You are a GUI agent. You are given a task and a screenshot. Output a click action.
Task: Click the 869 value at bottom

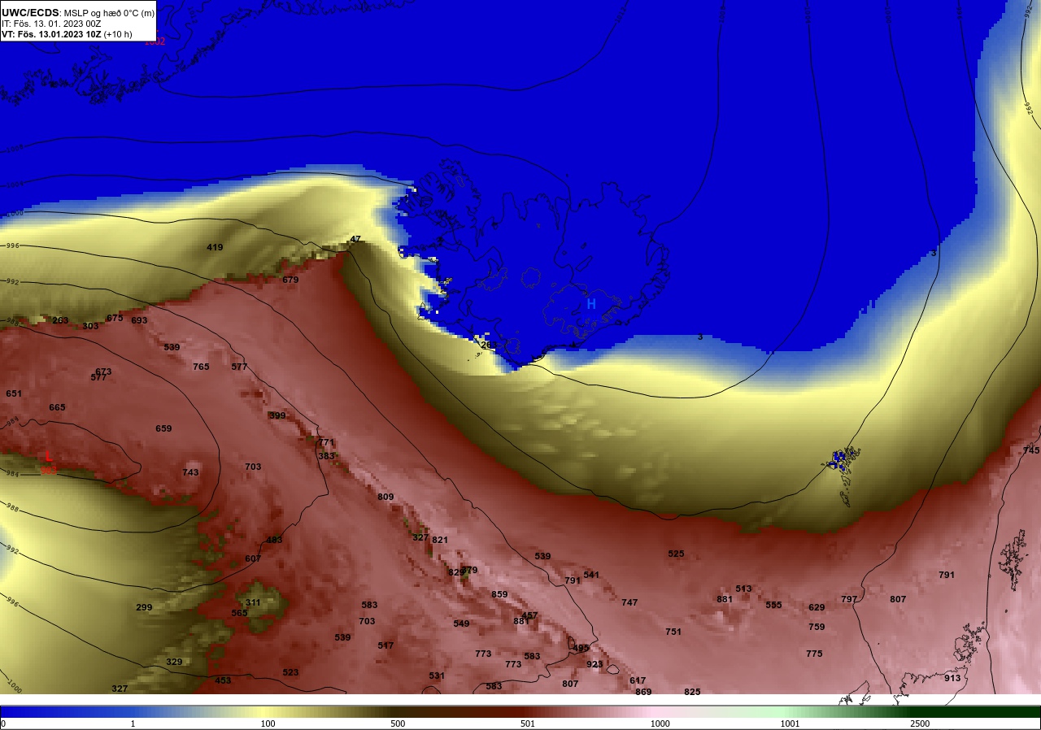pos(643,692)
